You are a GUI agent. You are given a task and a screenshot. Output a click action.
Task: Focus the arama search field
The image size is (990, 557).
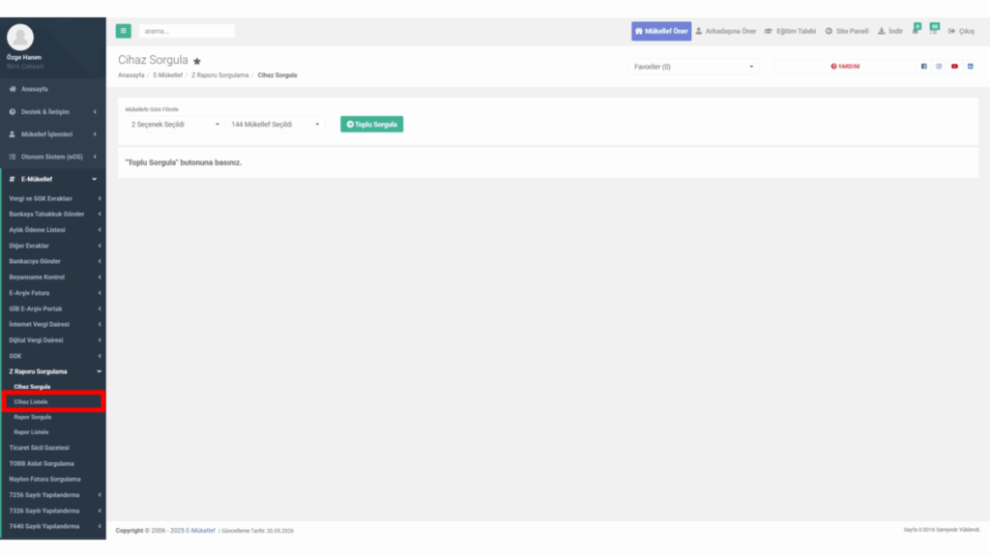187,31
